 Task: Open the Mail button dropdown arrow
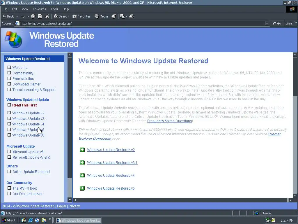tap(126, 17)
